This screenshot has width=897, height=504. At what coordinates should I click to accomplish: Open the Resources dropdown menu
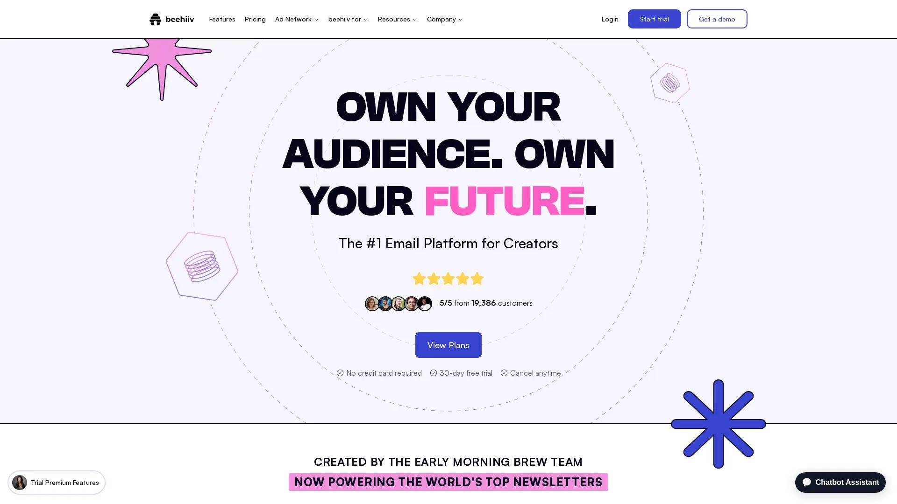click(x=397, y=19)
